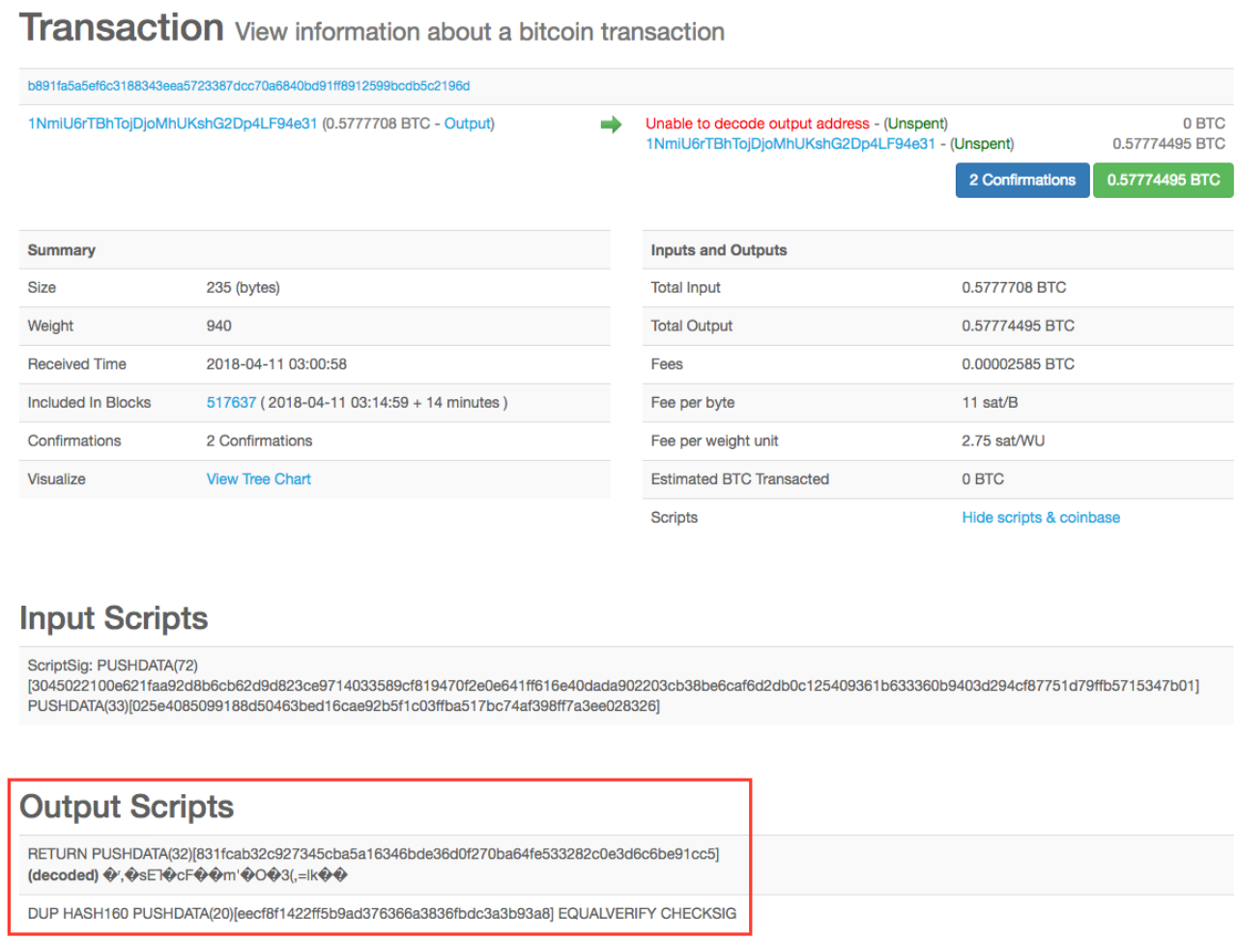The image size is (1237, 939).
Task: Open the transaction hash link b891fa5a…
Action: click(248, 86)
